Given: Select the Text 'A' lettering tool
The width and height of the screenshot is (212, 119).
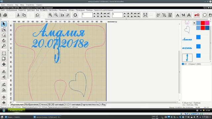Looking at the screenshot, I should [178, 15].
